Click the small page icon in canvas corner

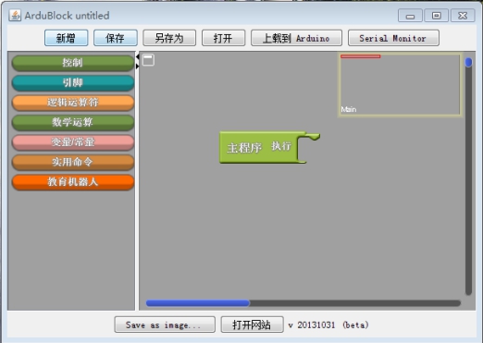click(148, 59)
